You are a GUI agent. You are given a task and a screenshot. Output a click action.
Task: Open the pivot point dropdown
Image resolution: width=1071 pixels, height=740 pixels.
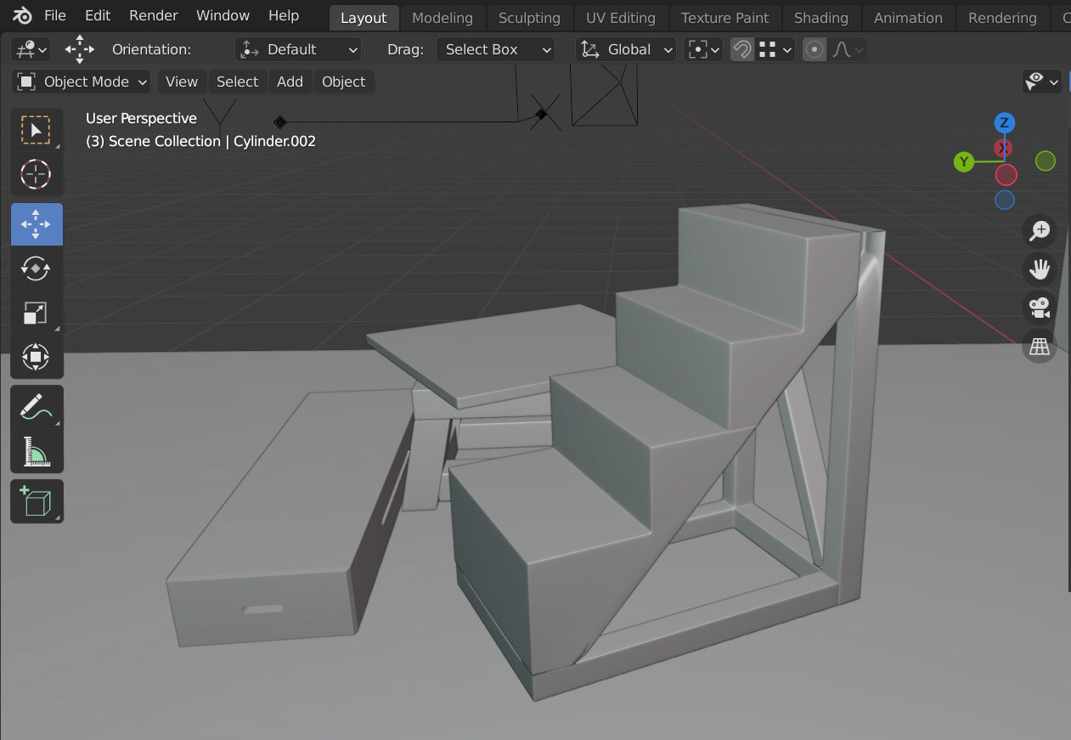tap(704, 49)
